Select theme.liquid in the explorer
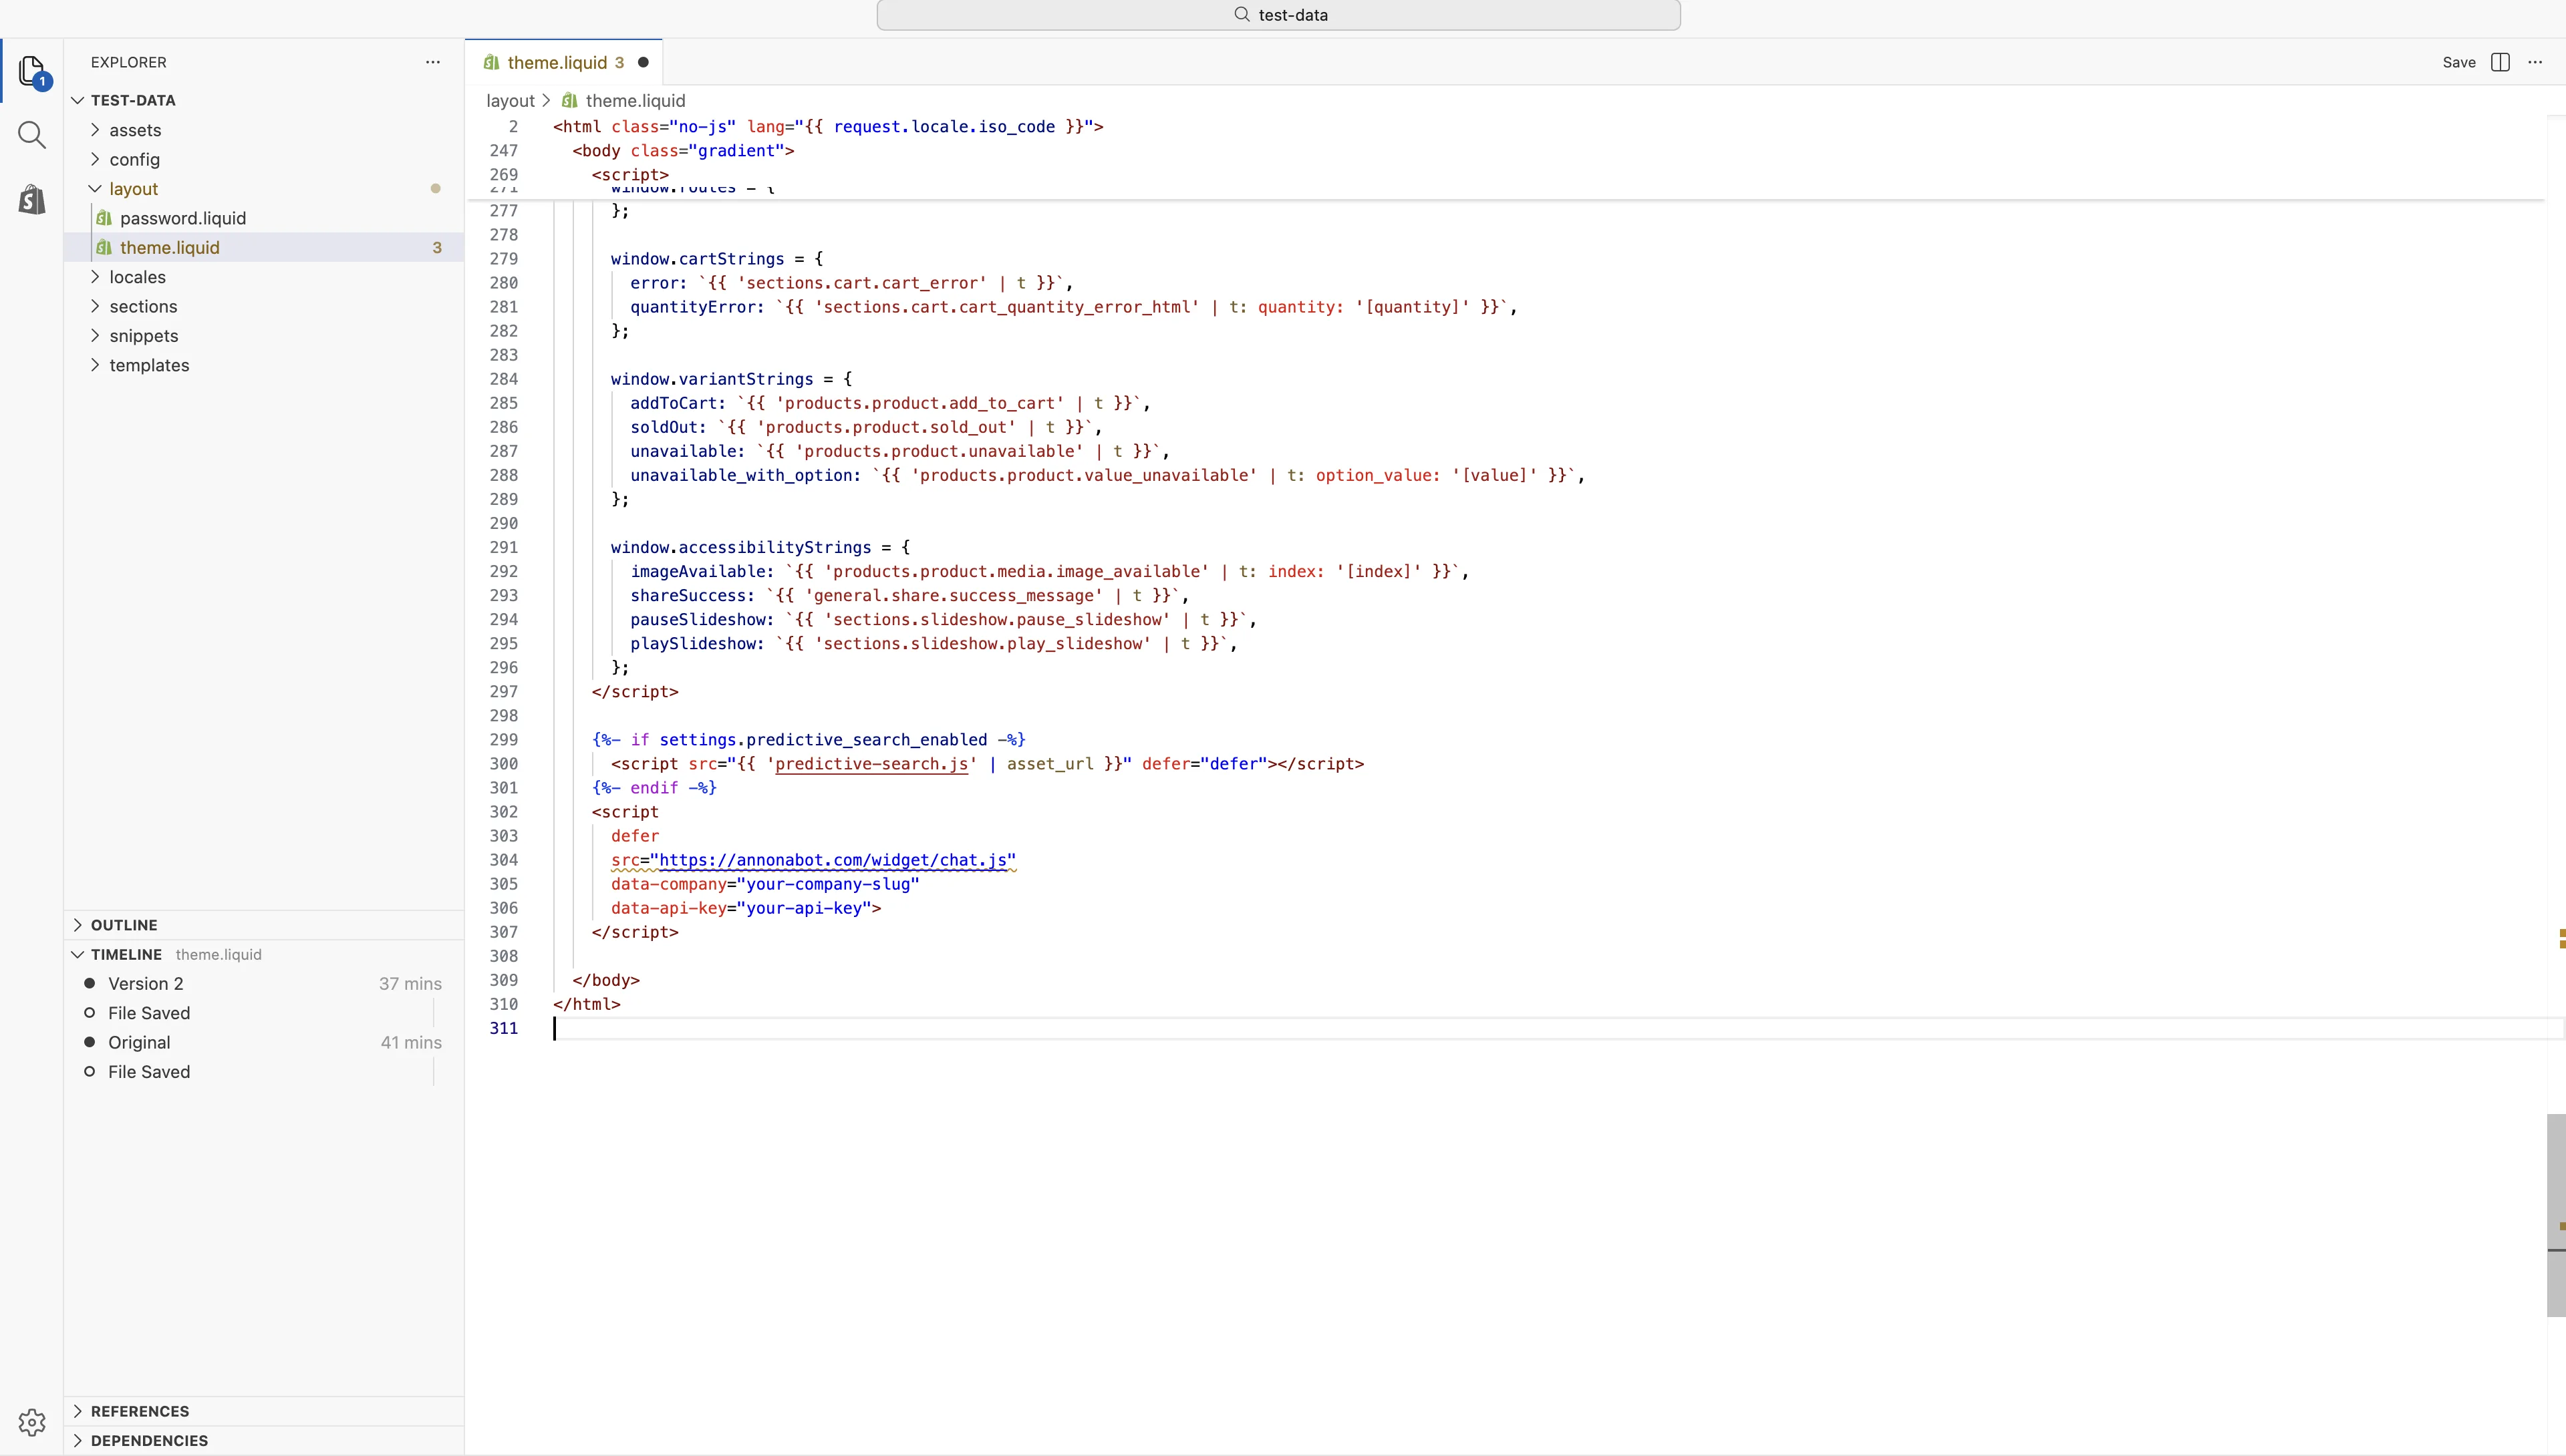The height and width of the screenshot is (1456, 2566). pos(264,247)
